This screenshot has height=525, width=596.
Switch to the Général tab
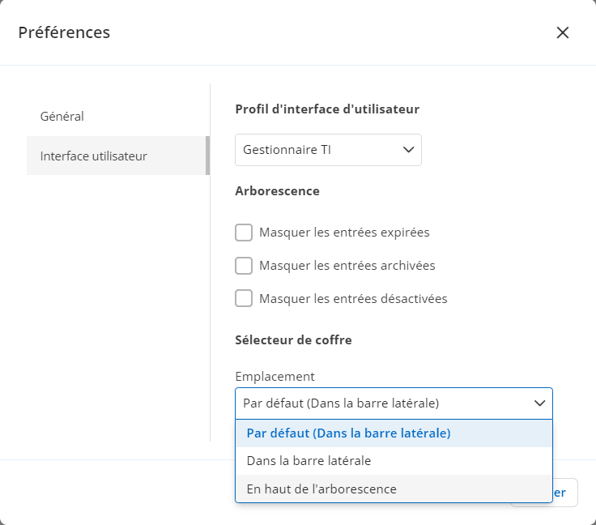(62, 116)
